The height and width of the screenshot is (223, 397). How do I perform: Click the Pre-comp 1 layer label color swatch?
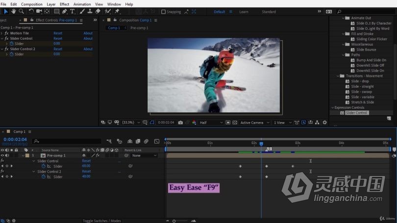(27, 155)
